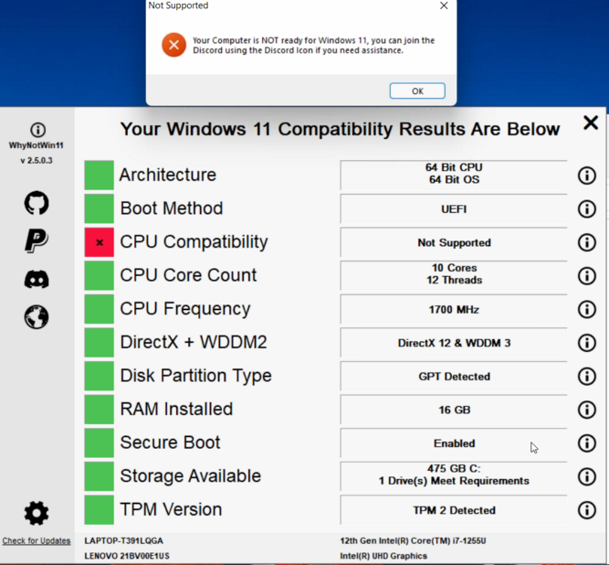Image resolution: width=609 pixels, height=565 pixels.
Task: Click the Intel(R) UHD Graphics text
Action: [x=383, y=556]
